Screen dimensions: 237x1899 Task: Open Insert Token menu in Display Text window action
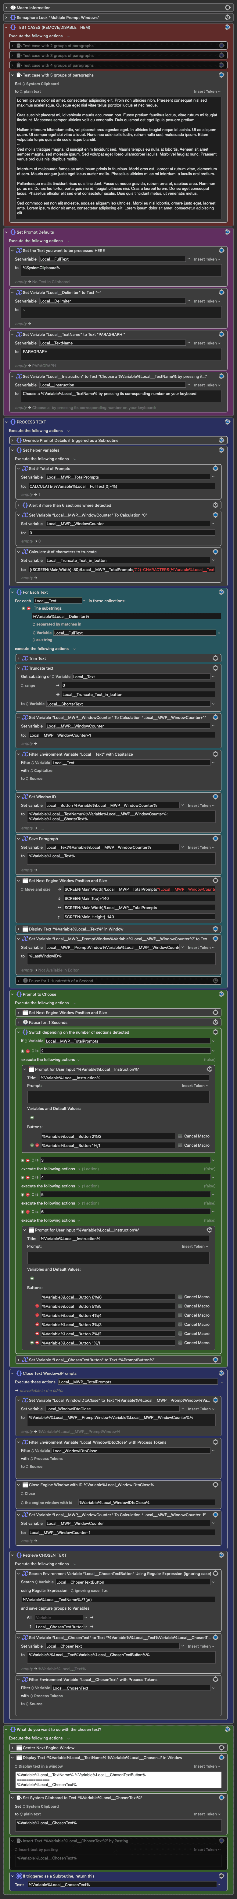(x=206, y=1766)
